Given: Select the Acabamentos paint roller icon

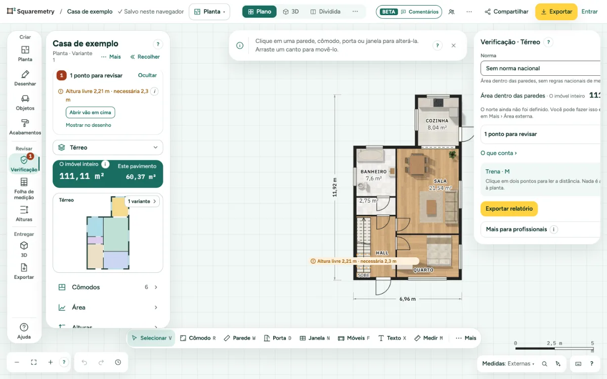Looking at the screenshot, I should pos(25,123).
